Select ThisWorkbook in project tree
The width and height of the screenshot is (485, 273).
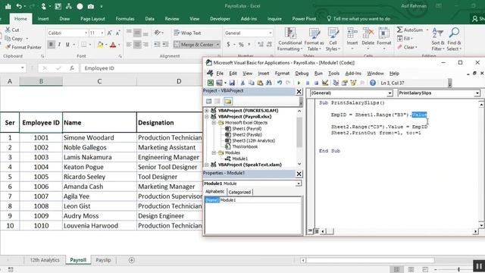[245, 146]
